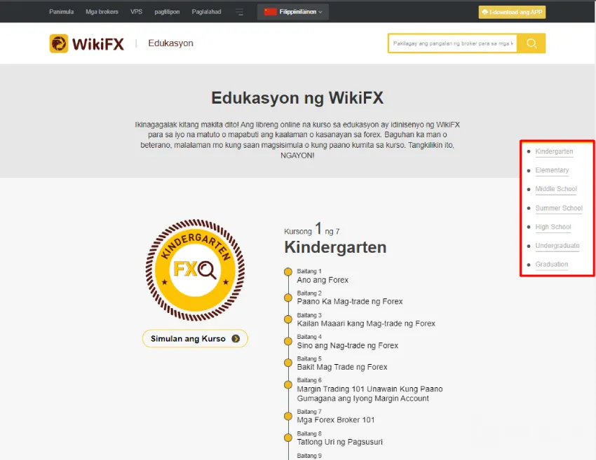Open the Mga brokers menu item
This screenshot has width=596, height=460.
102,12
